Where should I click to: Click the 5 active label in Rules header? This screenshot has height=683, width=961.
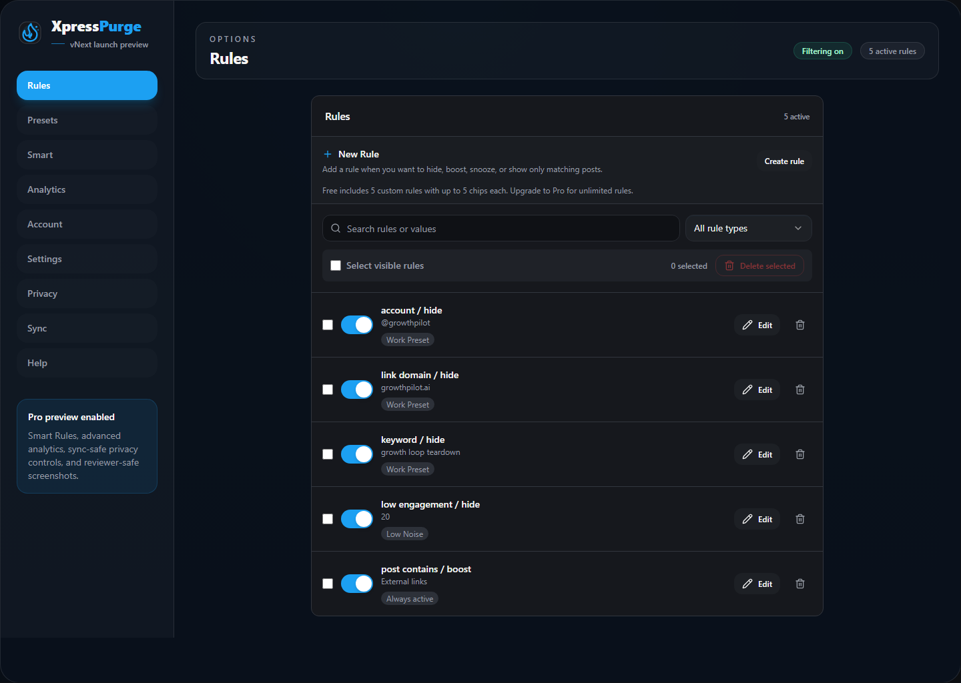(x=797, y=117)
